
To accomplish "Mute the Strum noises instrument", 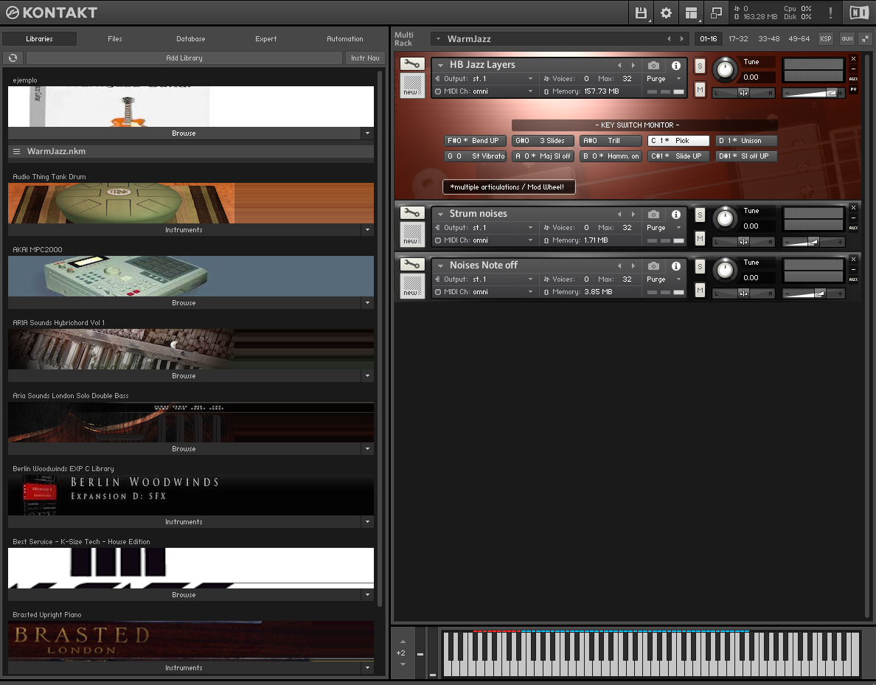I will [x=700, y=239].
